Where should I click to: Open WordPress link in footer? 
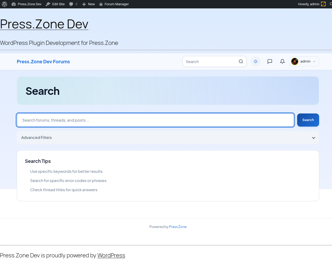click(111, 256)
